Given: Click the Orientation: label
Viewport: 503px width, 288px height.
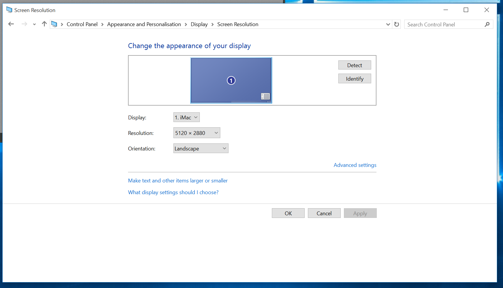Looking at the screenshot, I should [142, 149].
